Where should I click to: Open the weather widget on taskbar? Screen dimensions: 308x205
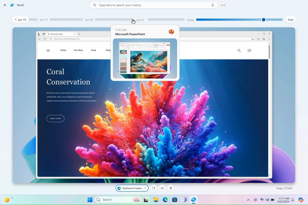(x=9, y=199)
